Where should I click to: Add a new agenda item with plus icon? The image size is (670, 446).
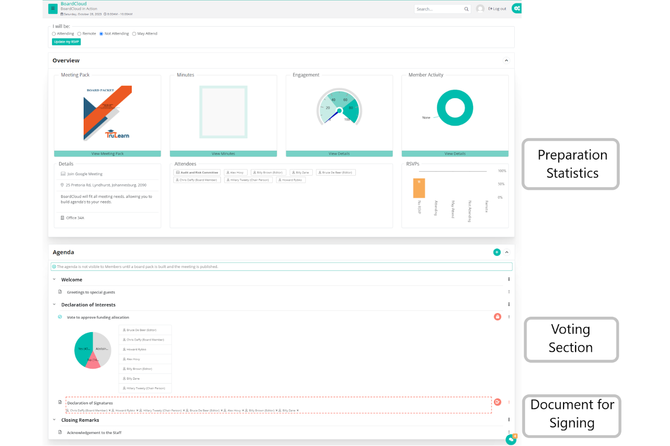[497, 252]
